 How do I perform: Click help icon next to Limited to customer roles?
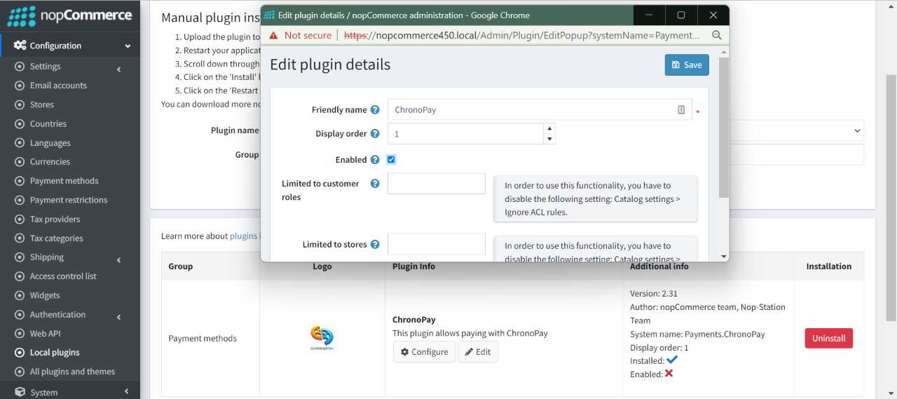coord(375,184)
